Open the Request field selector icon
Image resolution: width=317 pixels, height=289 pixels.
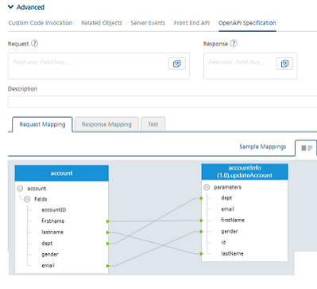tap(177, 64)
